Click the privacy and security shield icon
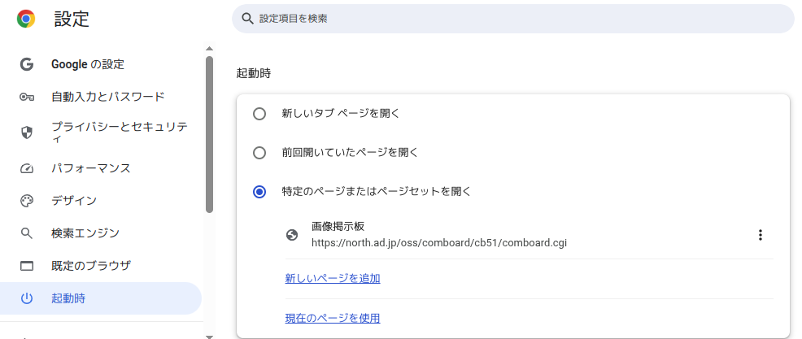 26,133
